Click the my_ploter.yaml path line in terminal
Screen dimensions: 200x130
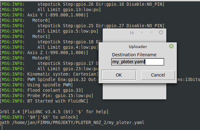point(72,123)
